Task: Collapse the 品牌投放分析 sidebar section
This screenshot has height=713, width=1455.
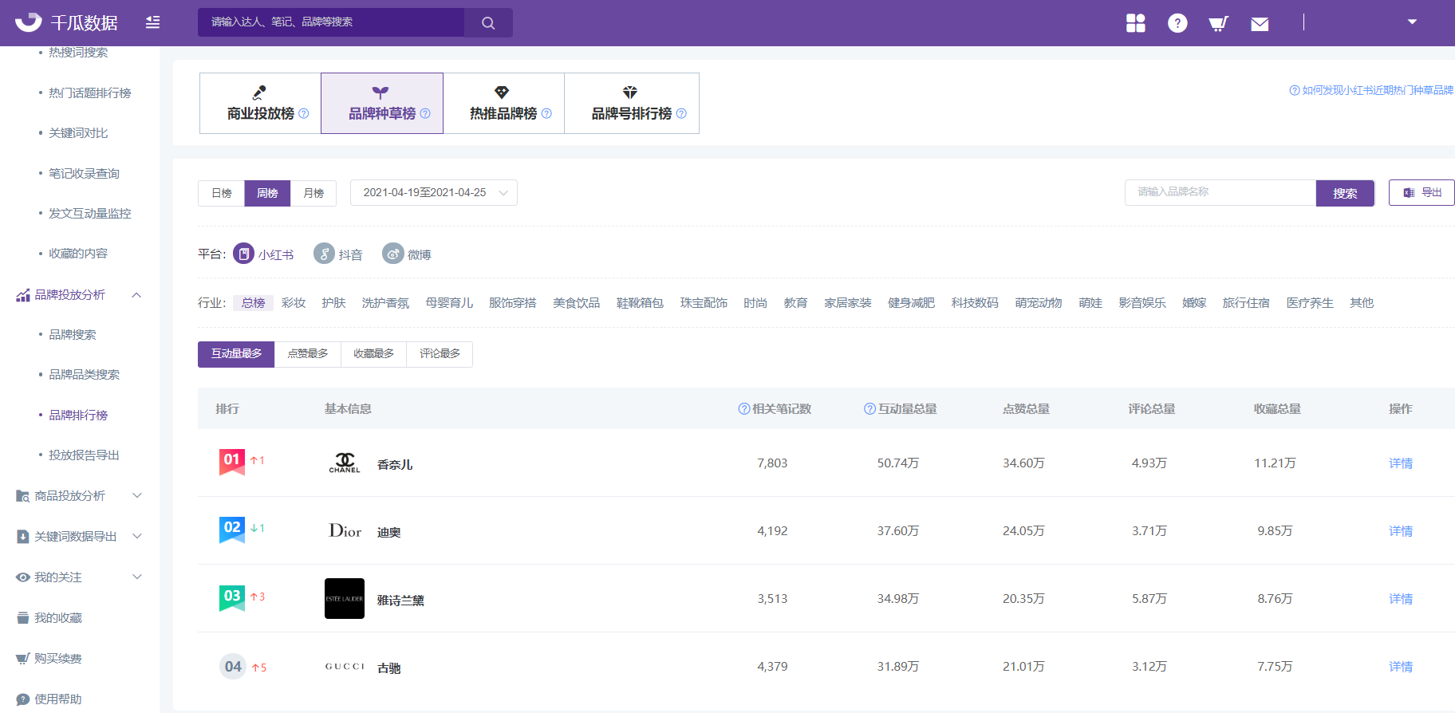Action: point(136,295)
